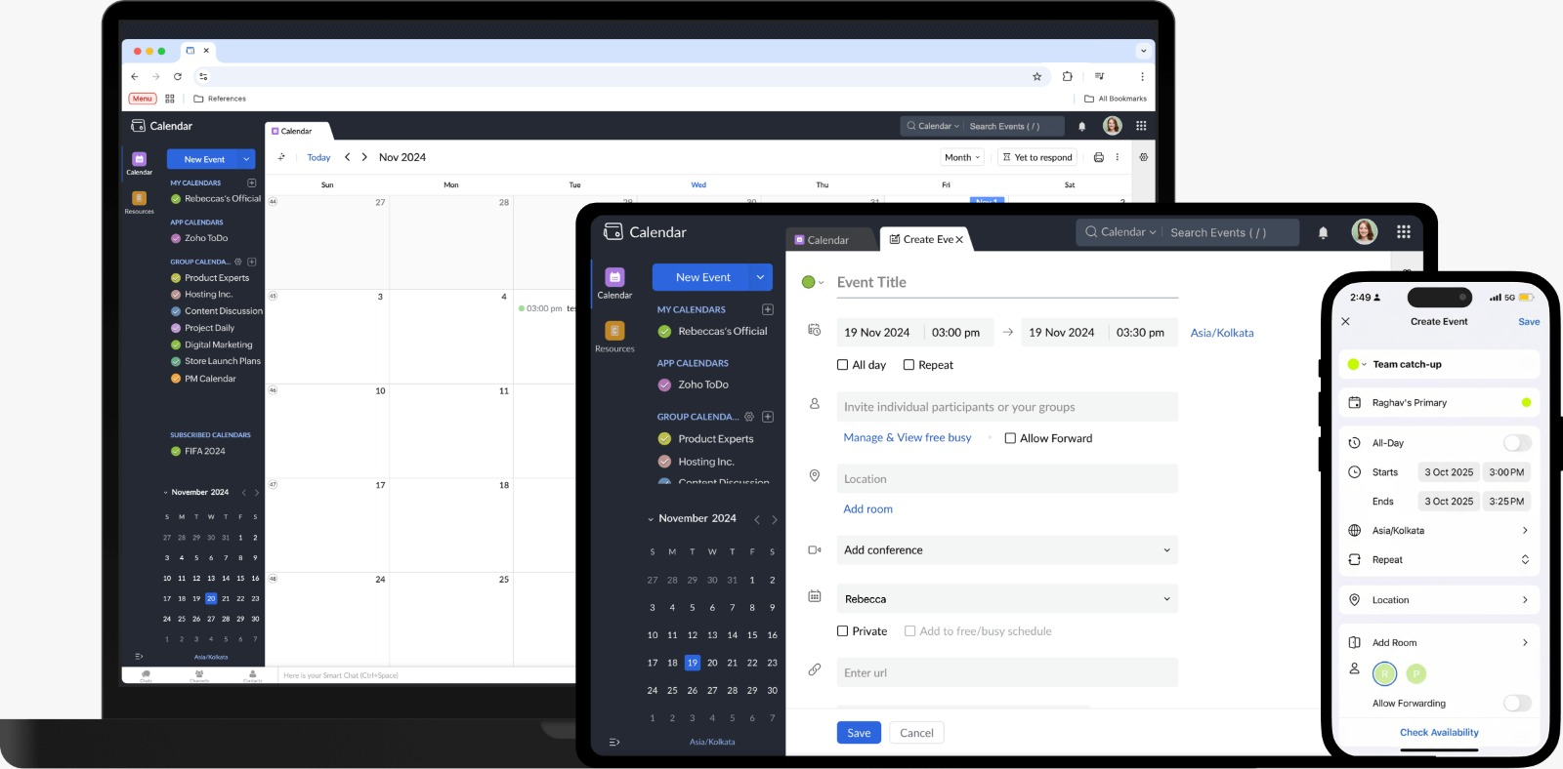The image size is (1563, 769).
Task: Open the Month view dropdown
Action: point(962,157)
